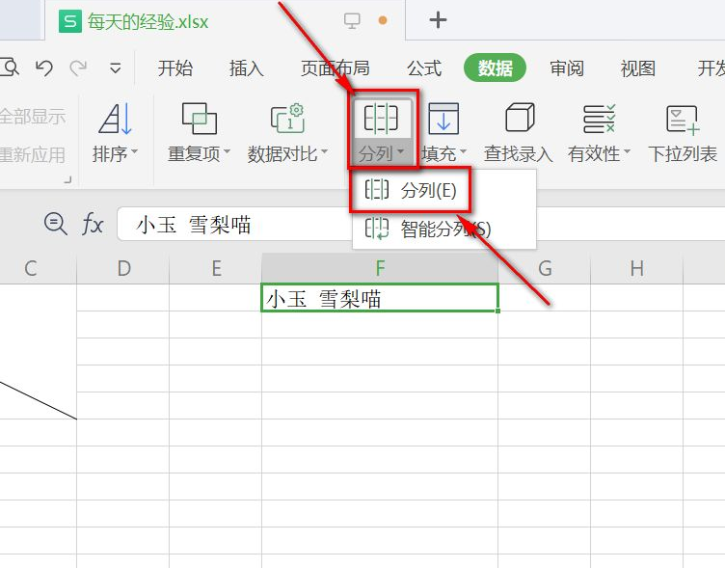The width and height of the screenshot is (725, 568).
Task: Click the undo arrow icon
Action: pos(44,68)
